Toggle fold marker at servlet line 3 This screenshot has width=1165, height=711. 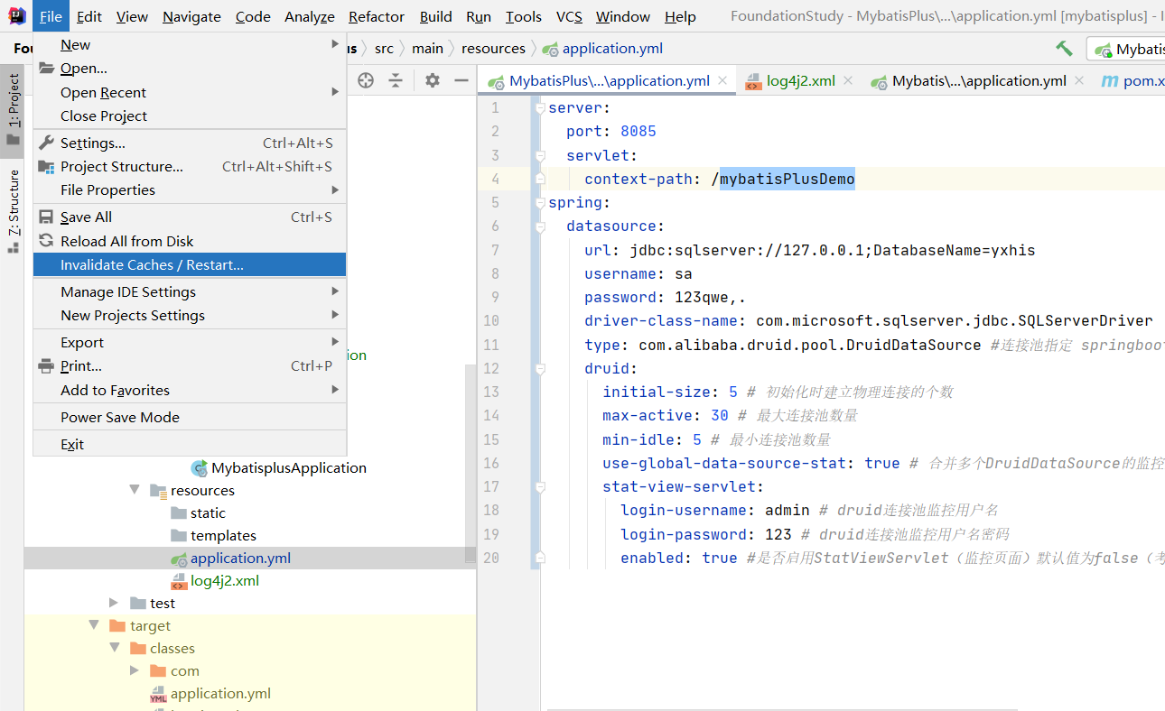click(540, 155)
